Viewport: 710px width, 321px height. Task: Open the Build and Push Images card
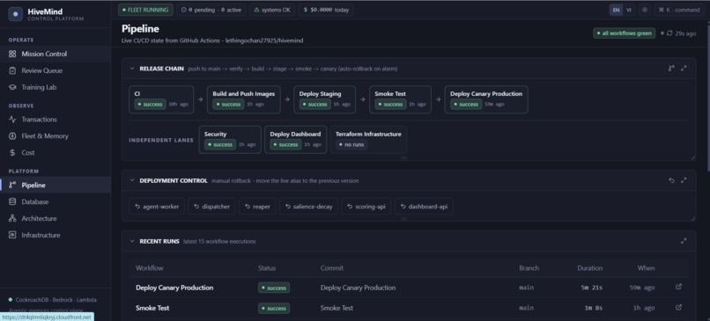[x=244, y=99]
